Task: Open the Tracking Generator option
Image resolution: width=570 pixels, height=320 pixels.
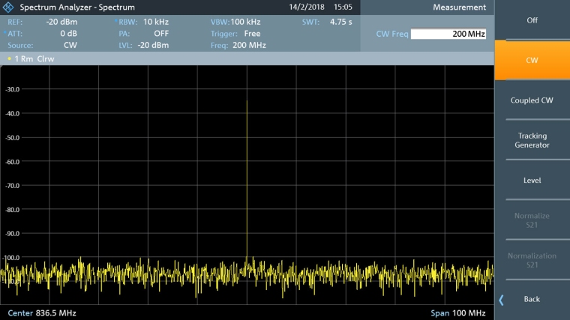Action: (532, 140)
